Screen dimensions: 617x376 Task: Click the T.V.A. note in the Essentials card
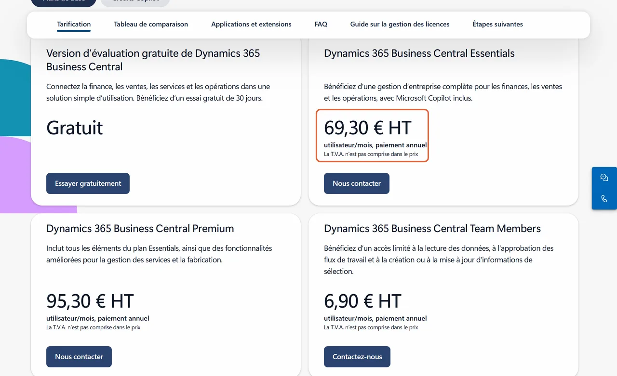(x=371, y=154)
